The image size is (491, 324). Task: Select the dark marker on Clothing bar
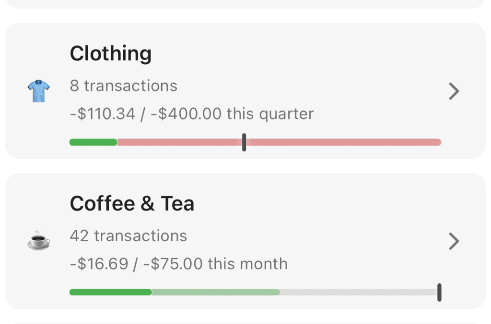[x=244, y=142]
